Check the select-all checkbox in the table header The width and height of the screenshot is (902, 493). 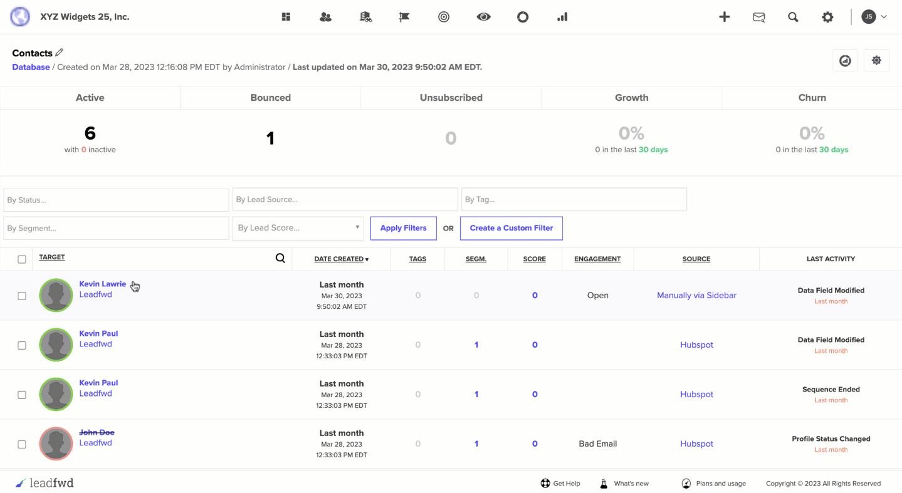pyautogui.click(x=22, y=259)
